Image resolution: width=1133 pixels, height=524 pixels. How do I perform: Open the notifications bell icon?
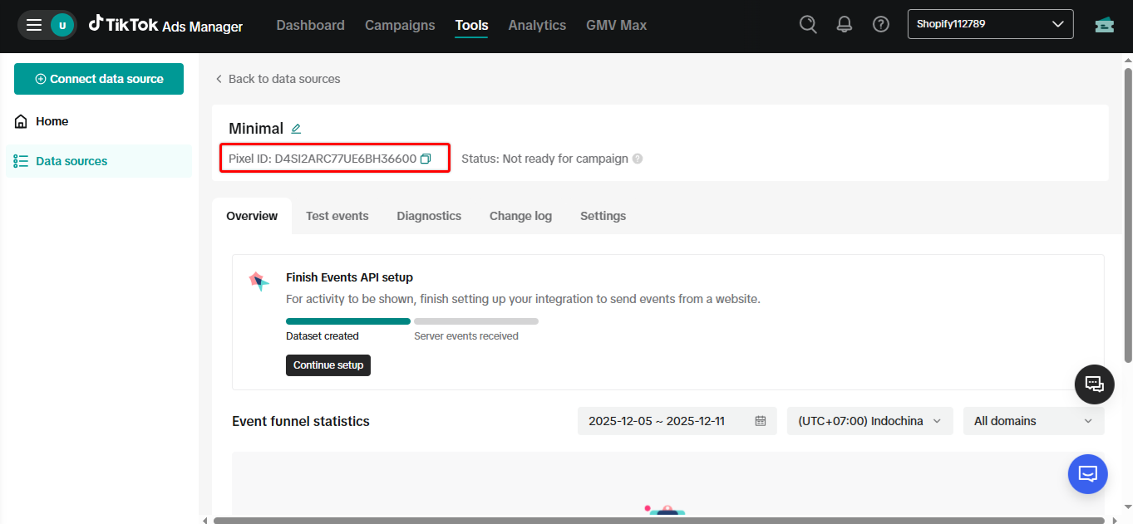pos(845,24)
